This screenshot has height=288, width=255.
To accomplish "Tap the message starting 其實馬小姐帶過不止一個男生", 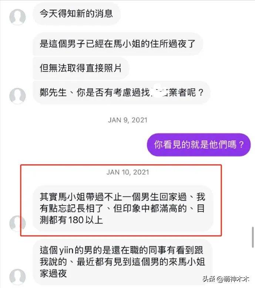I will click(123, 209).
